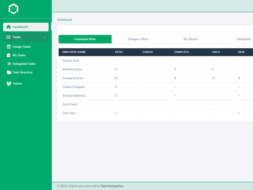Click the My Tasks clipboard icon
Image resolution: width=253 pixels, height=190 pixels.
pyautogui.click(x=9, y=55)
